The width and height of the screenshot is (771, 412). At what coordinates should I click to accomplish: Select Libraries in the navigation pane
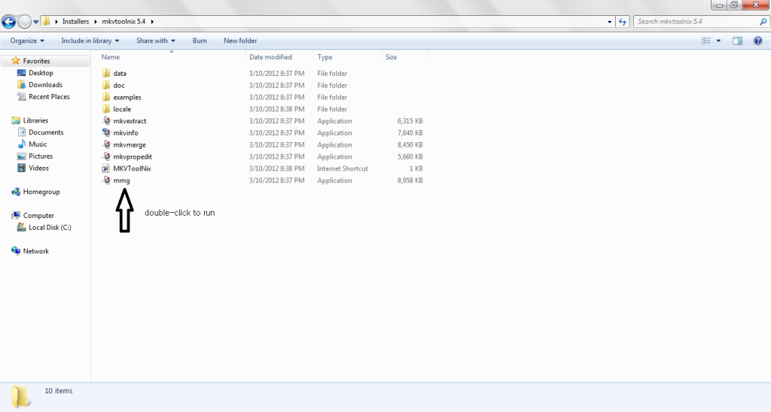click(x=35, y=120)
